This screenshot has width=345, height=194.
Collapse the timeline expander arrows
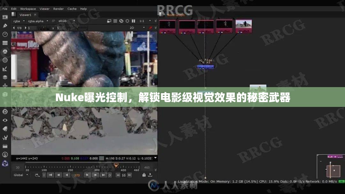point(156,170)
